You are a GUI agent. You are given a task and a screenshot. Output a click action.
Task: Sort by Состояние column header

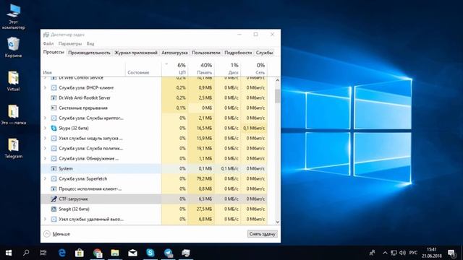tap(143, 69)
